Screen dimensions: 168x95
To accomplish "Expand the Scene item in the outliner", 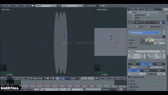I will tap(128, 12).
